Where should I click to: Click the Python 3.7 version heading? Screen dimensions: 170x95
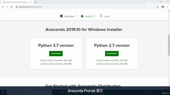56,45
